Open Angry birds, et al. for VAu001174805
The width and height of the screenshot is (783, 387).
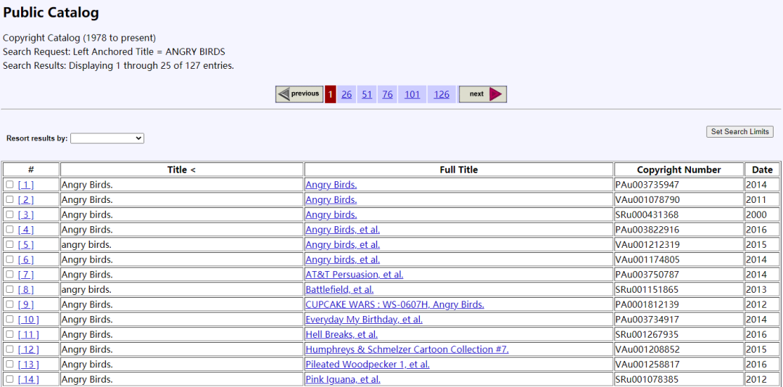pos(342,259)
